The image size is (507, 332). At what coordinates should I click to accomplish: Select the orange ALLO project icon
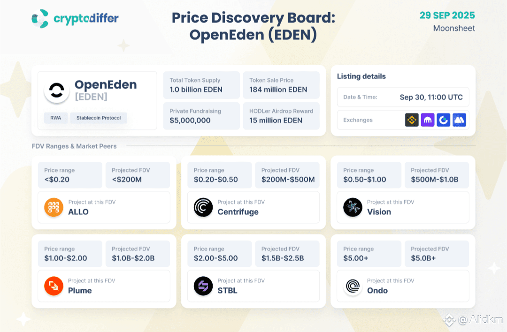(54, 207)
